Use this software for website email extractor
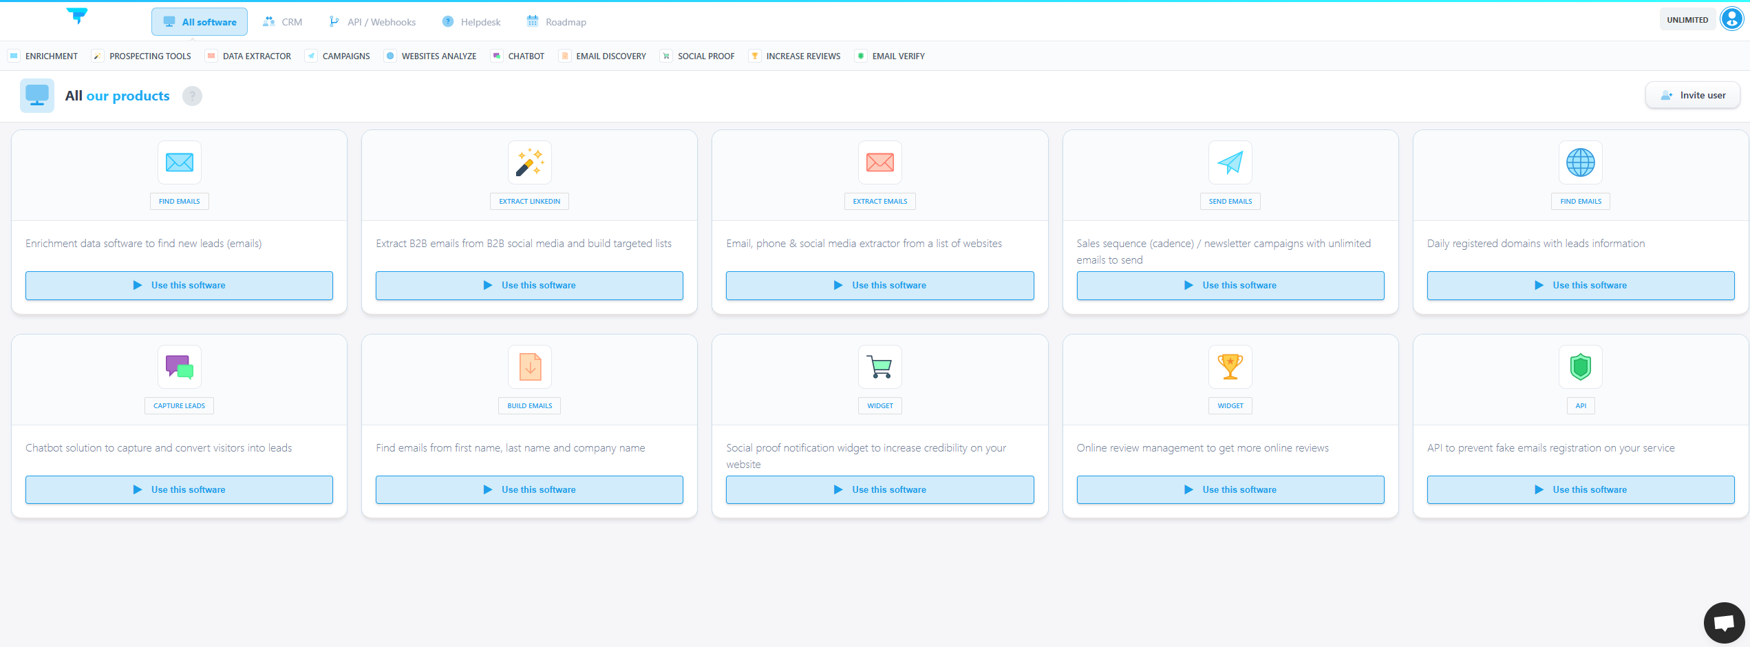The image size is (1750, 647). (x=879, y=286)
